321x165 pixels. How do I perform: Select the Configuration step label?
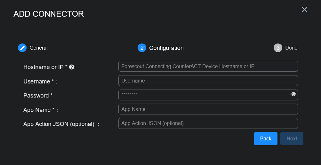(166, 48)
